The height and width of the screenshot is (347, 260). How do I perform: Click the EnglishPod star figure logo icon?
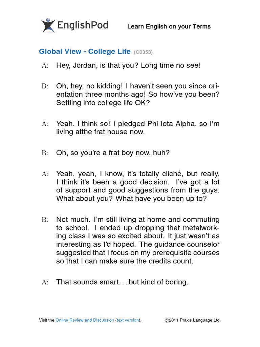(48, 25)
